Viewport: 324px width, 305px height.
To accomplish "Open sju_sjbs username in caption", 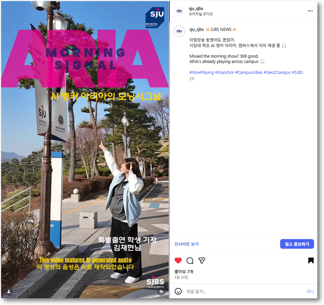I will tap(196, 30).
